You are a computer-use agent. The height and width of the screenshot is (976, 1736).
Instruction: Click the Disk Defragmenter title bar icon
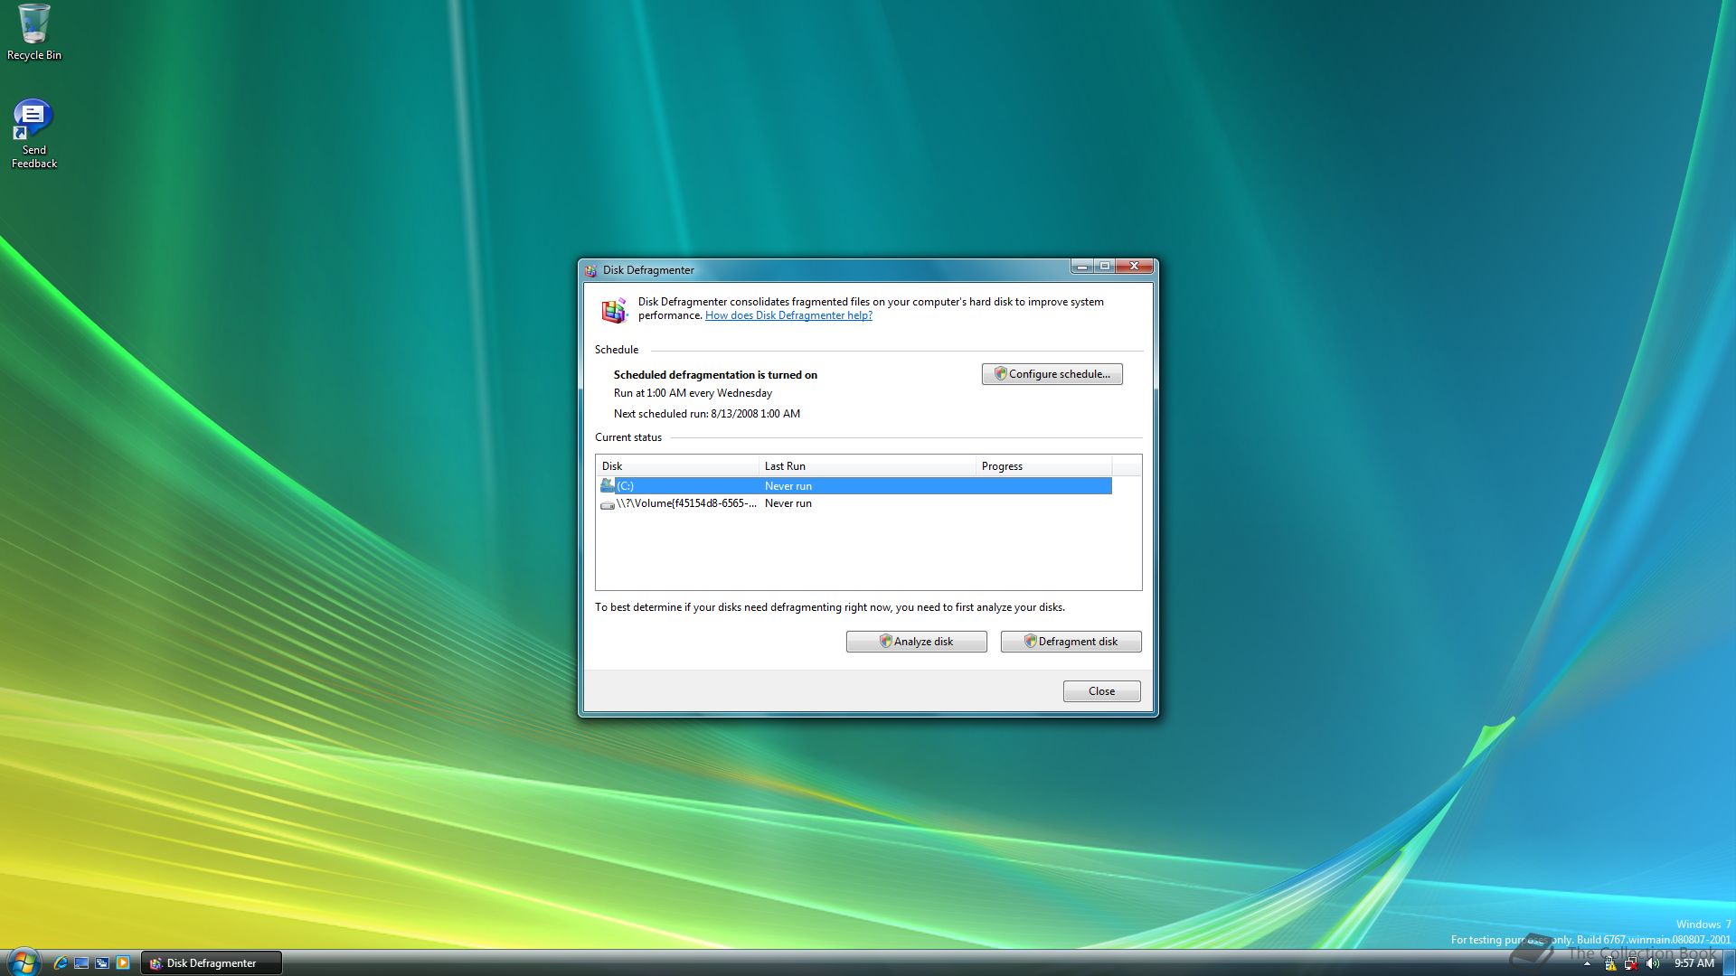[x=590, y=270]
